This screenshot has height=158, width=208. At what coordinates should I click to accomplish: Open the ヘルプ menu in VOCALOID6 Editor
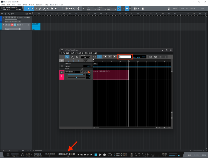pos(95,53)
